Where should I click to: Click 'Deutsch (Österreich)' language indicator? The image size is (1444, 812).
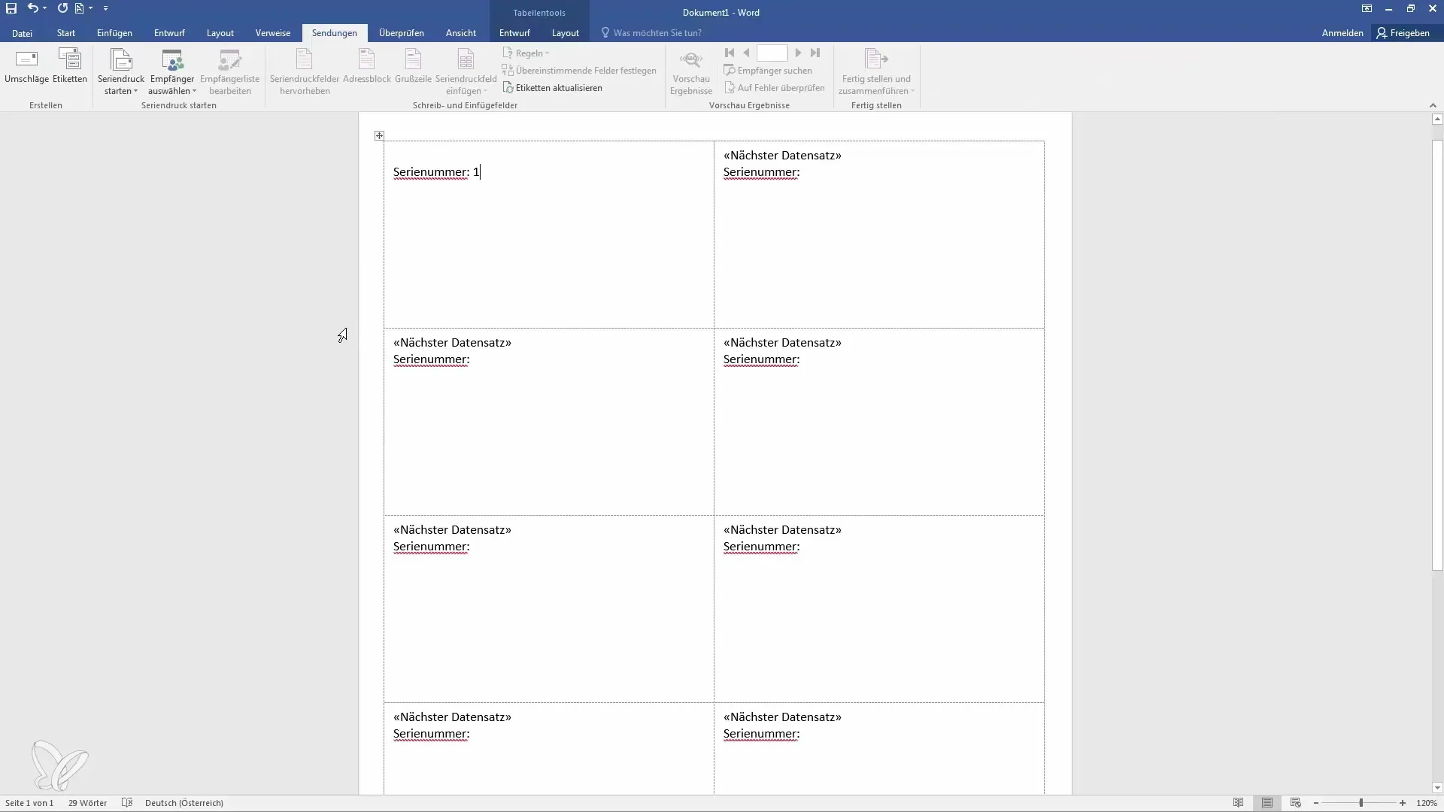click(184, 803)
